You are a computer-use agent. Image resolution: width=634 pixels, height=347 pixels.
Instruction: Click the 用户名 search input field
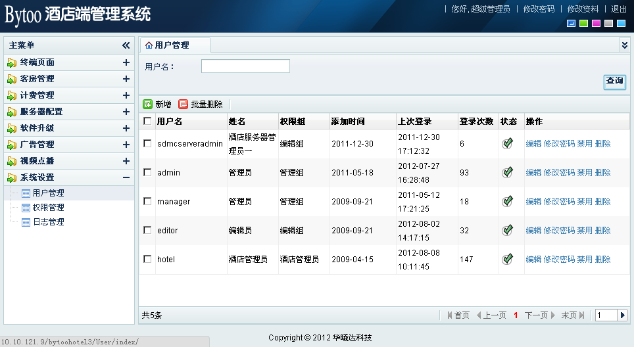coord(245,66)
